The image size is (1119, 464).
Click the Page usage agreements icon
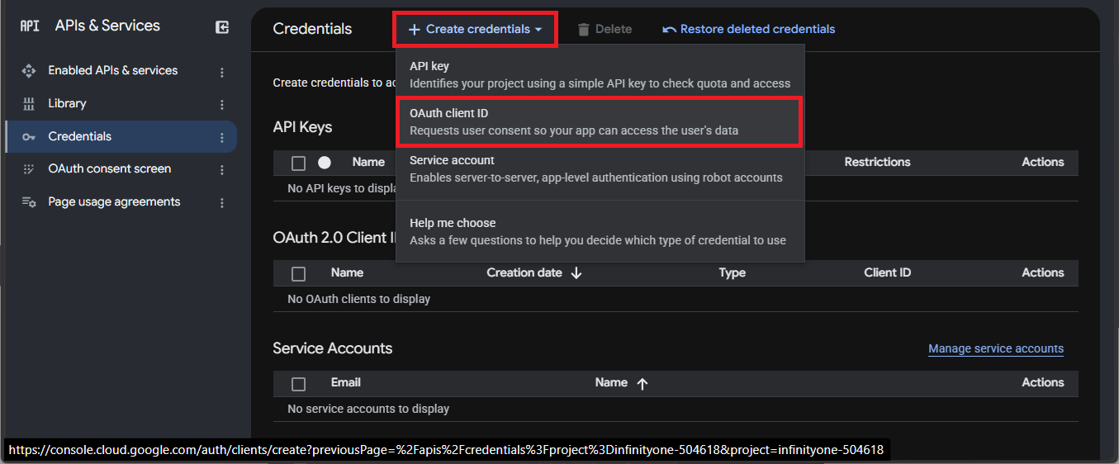click(x=29, y=202)
